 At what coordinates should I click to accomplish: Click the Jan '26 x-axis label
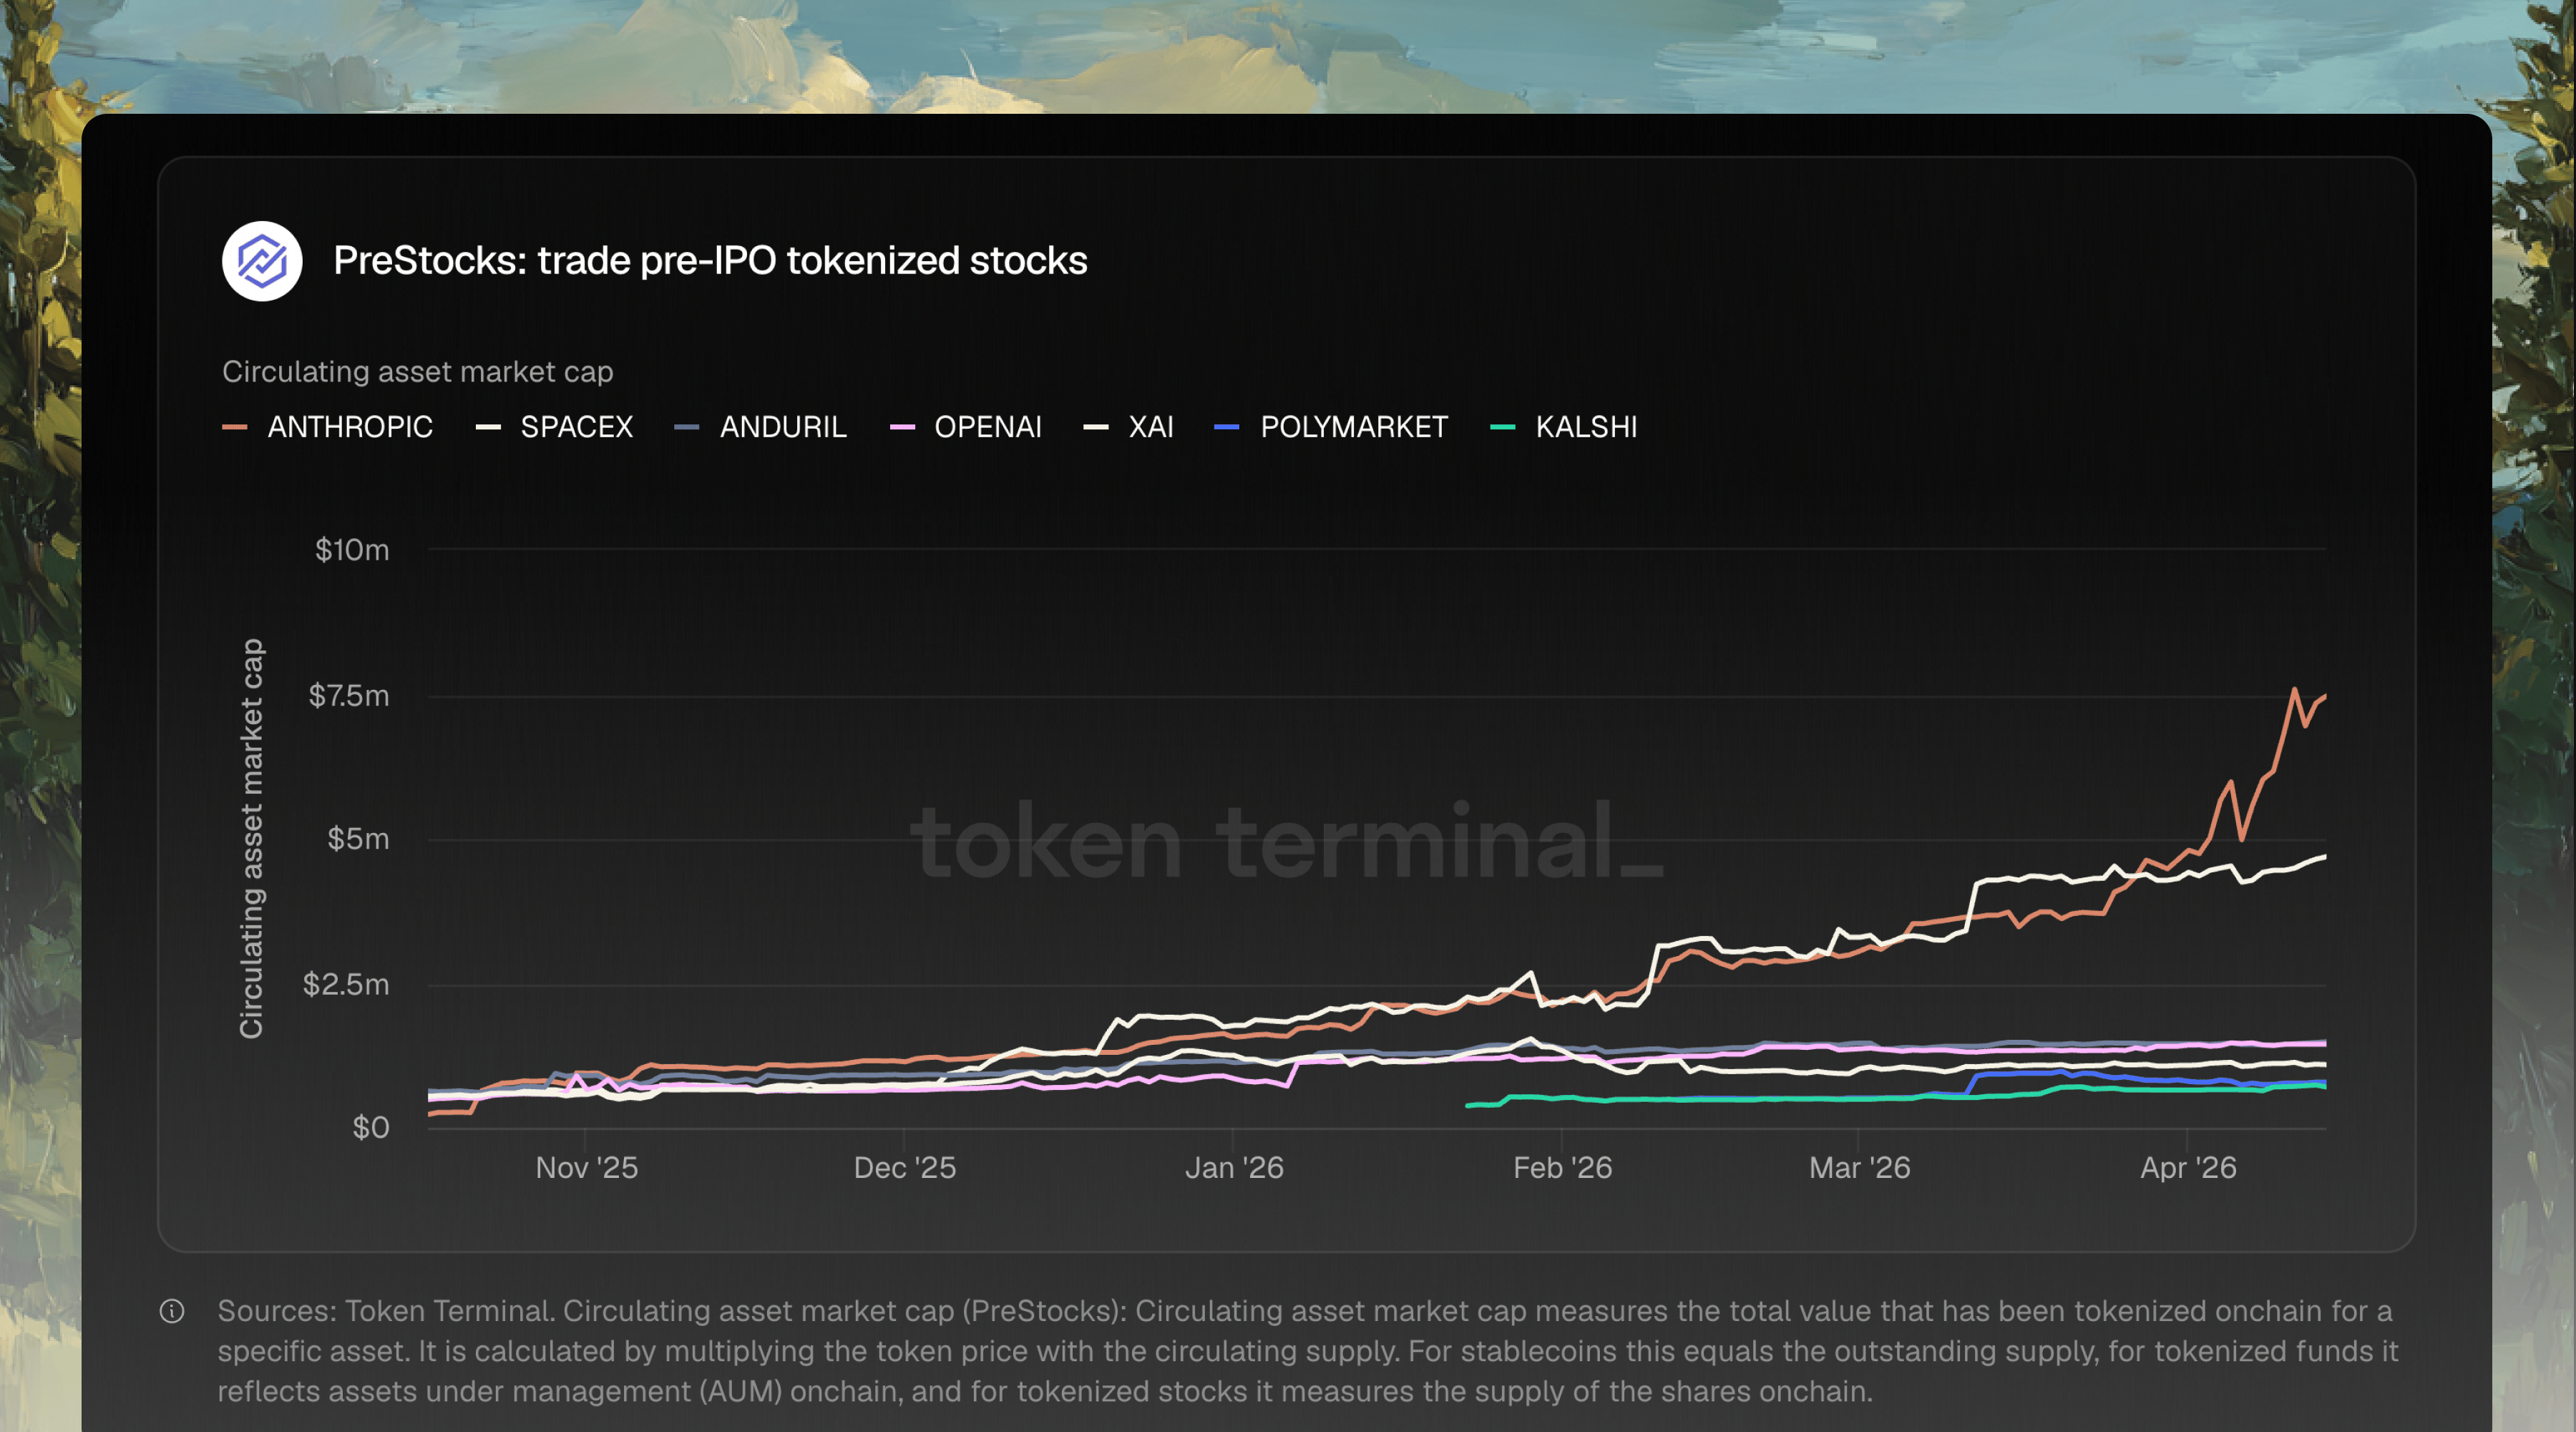click(x=1234, y=1168)
